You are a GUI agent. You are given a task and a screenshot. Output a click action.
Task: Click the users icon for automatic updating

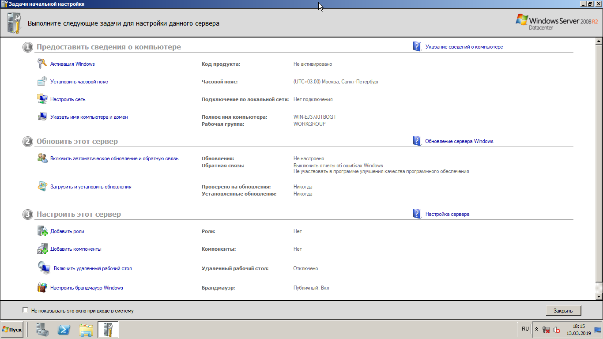[42, 158]
